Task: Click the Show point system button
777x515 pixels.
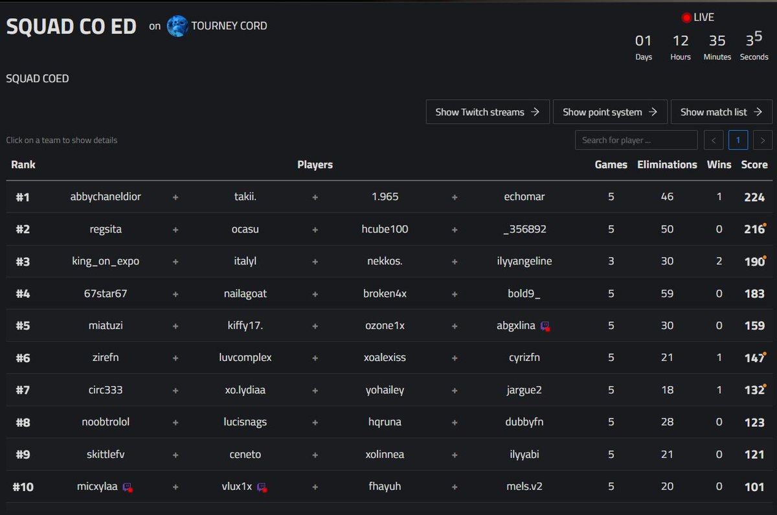Action: [610, 111]
